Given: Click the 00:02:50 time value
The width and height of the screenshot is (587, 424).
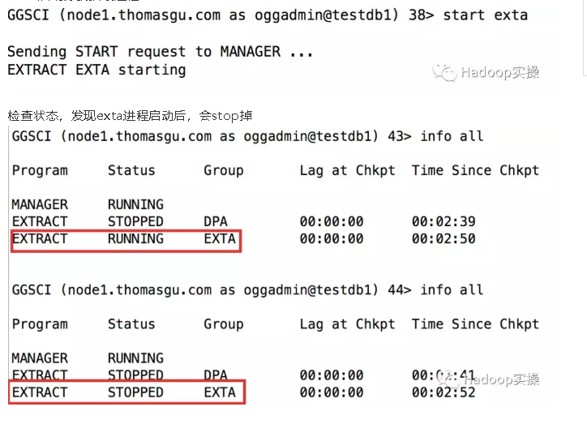Looking at the screenshot, I should coord(443,239).
